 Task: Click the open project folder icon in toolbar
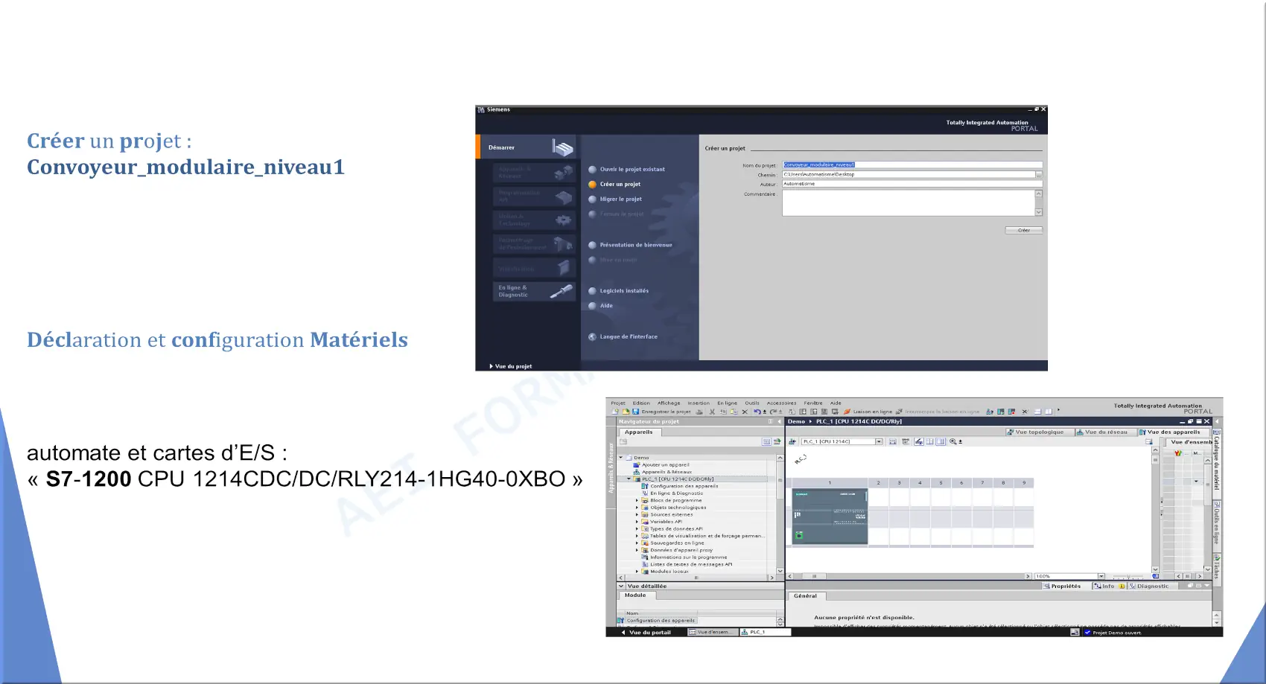coord(626,412)
